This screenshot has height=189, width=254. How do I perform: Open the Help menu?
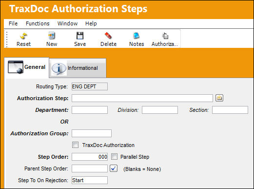coord(91,23)
